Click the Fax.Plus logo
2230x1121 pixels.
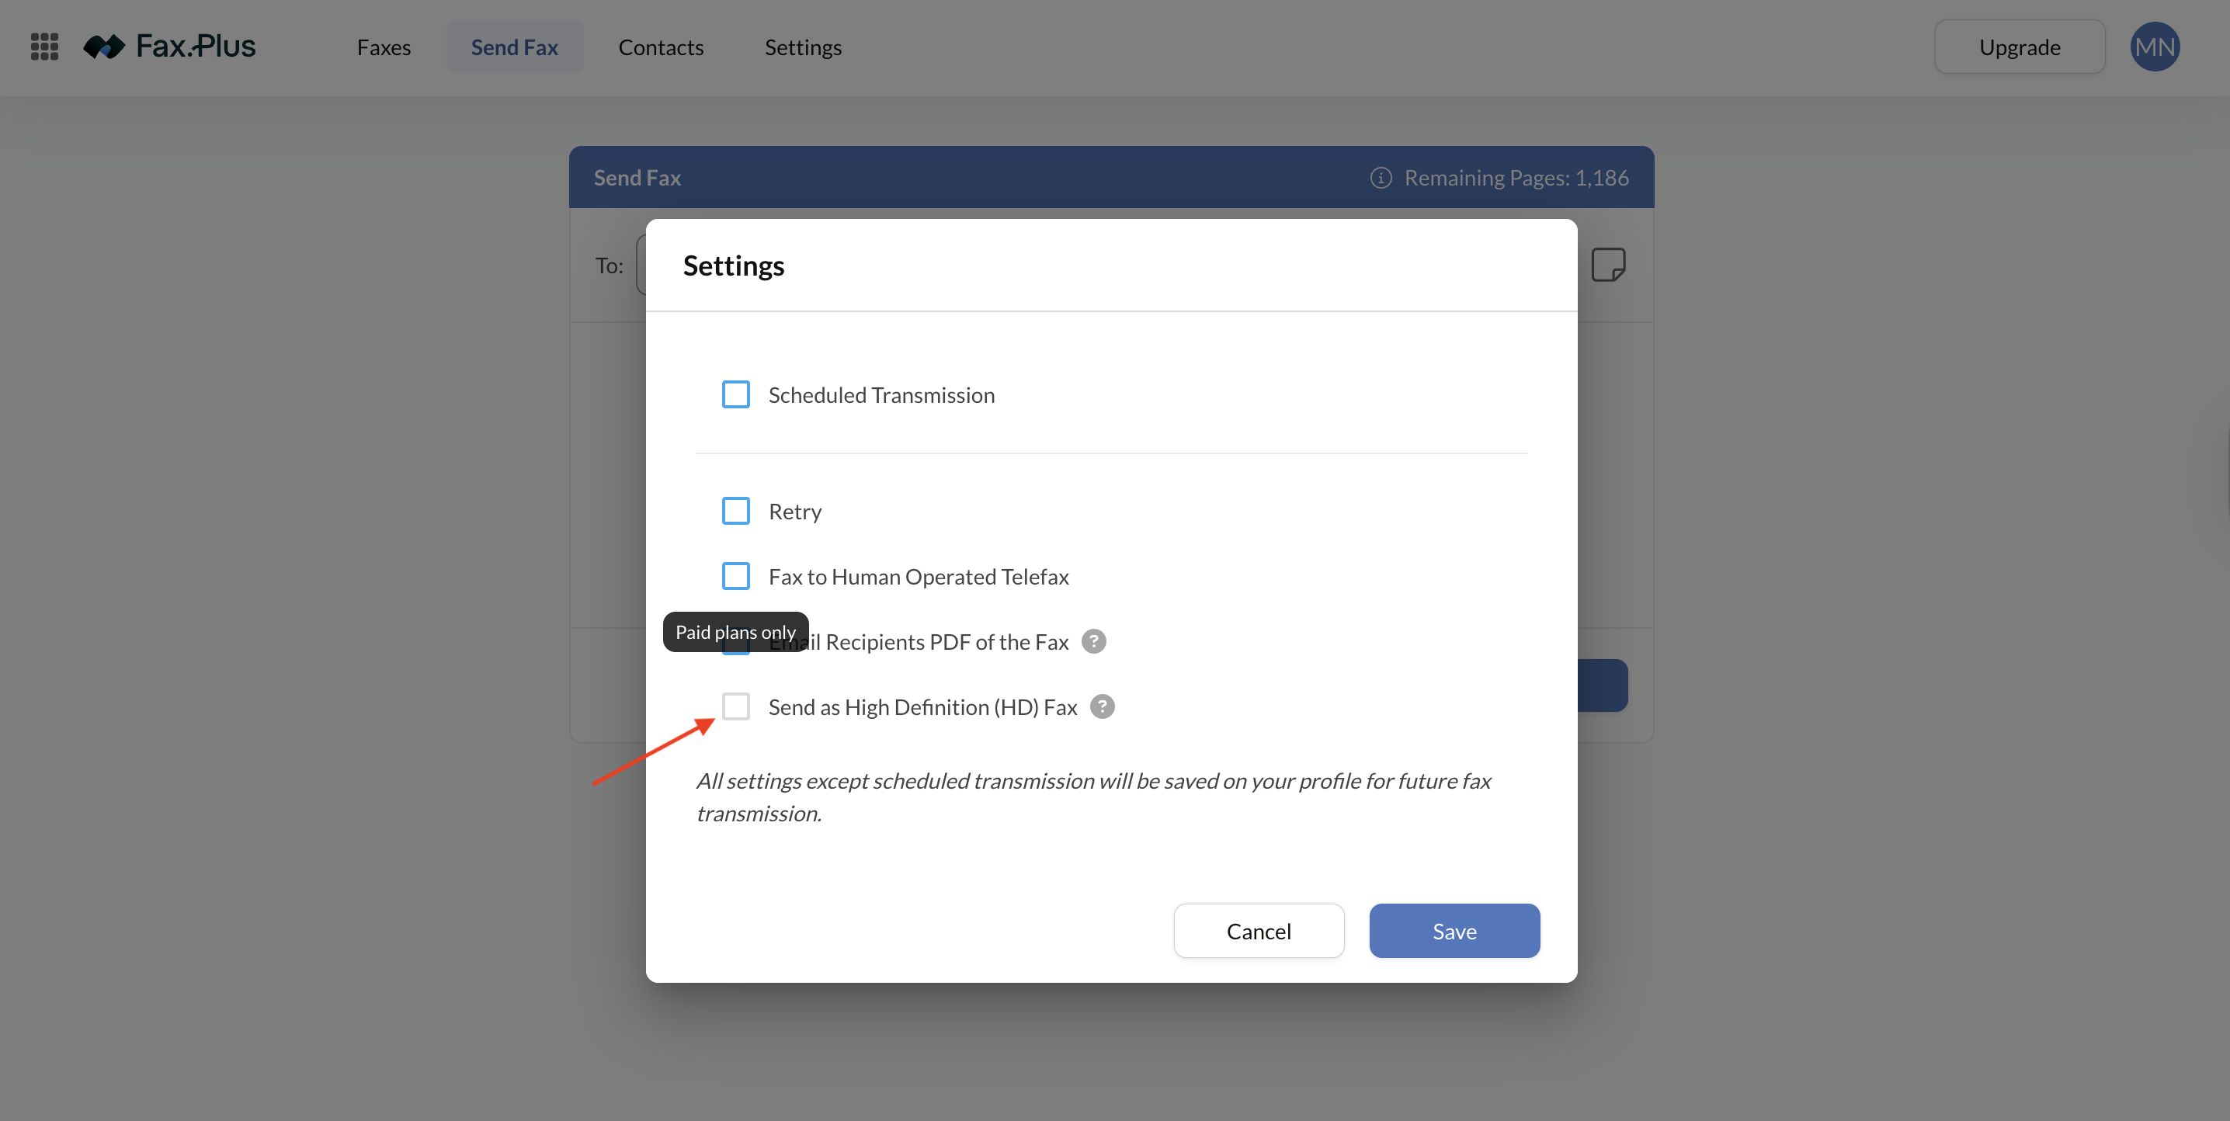point(170,47)
